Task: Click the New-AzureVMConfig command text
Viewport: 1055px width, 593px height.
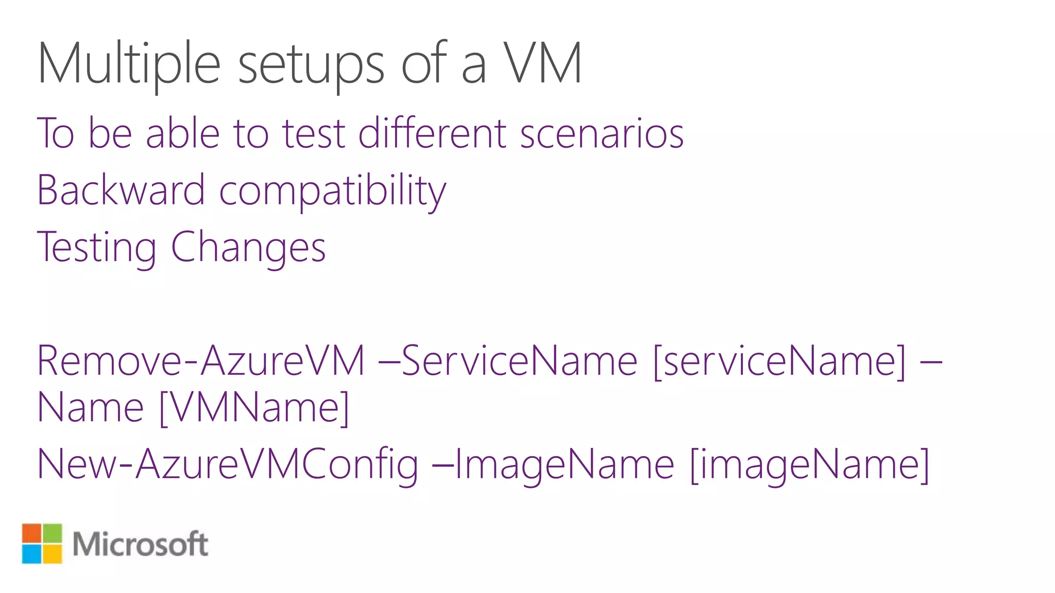Action: coord(228,465)
